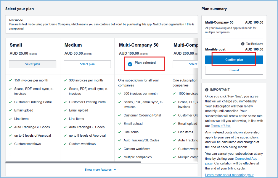Click checkmark beside Small plan Custom workflows
This screenshot has height=178, width=278.
[10, 144]
